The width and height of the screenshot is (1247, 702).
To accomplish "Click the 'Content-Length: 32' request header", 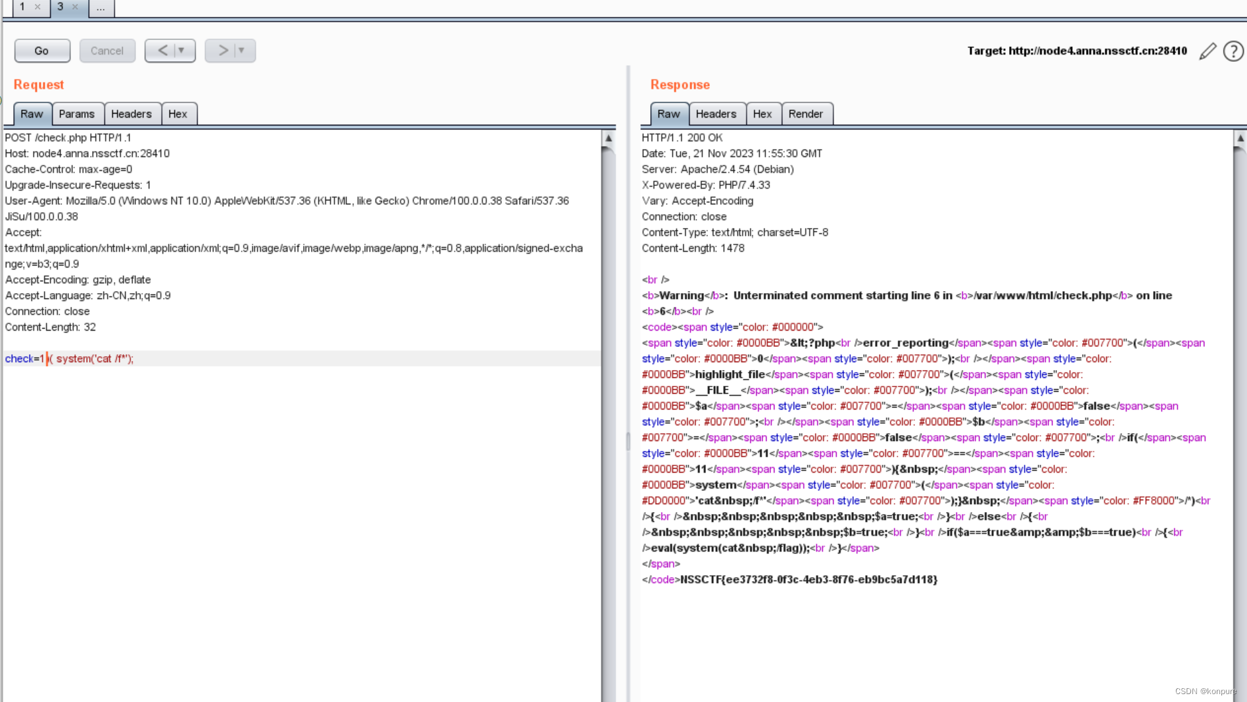I will coord(51,327).
